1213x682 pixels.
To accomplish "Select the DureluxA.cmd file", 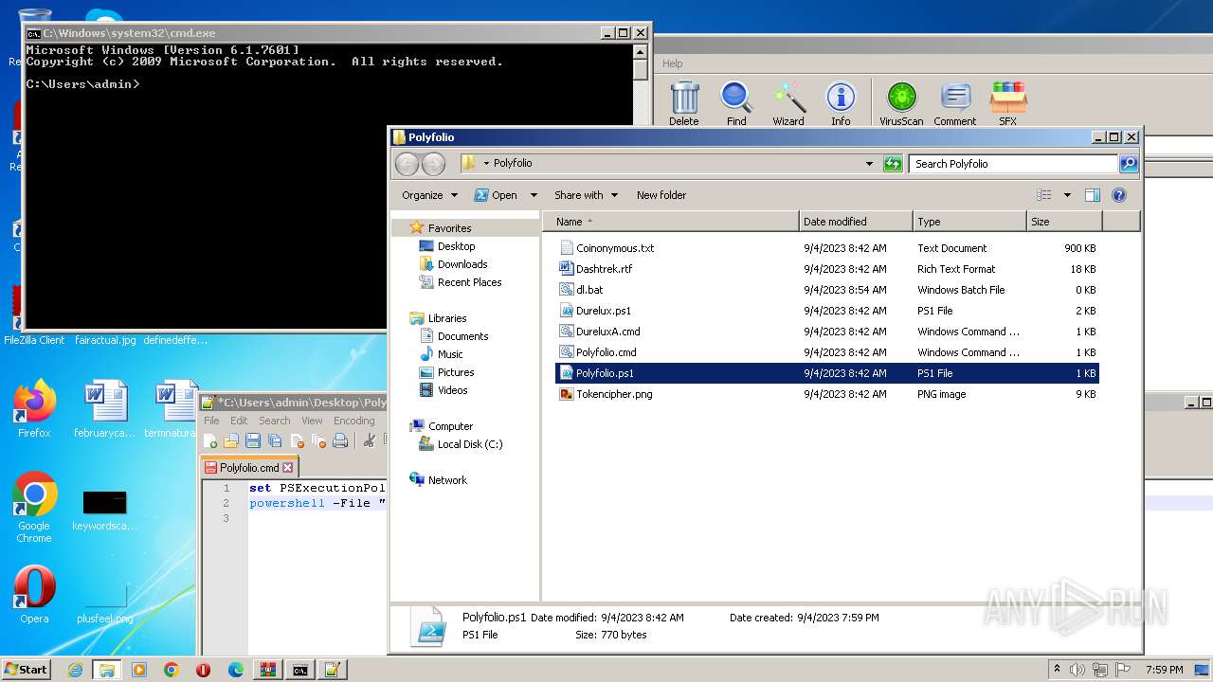I will 827,332.
